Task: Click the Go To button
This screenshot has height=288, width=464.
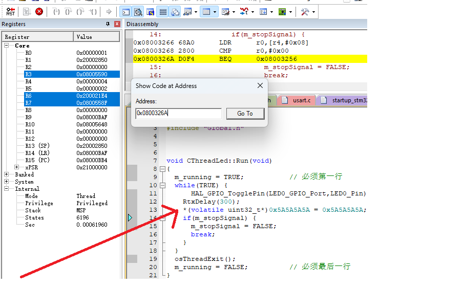Action: (x=245, y=114)
